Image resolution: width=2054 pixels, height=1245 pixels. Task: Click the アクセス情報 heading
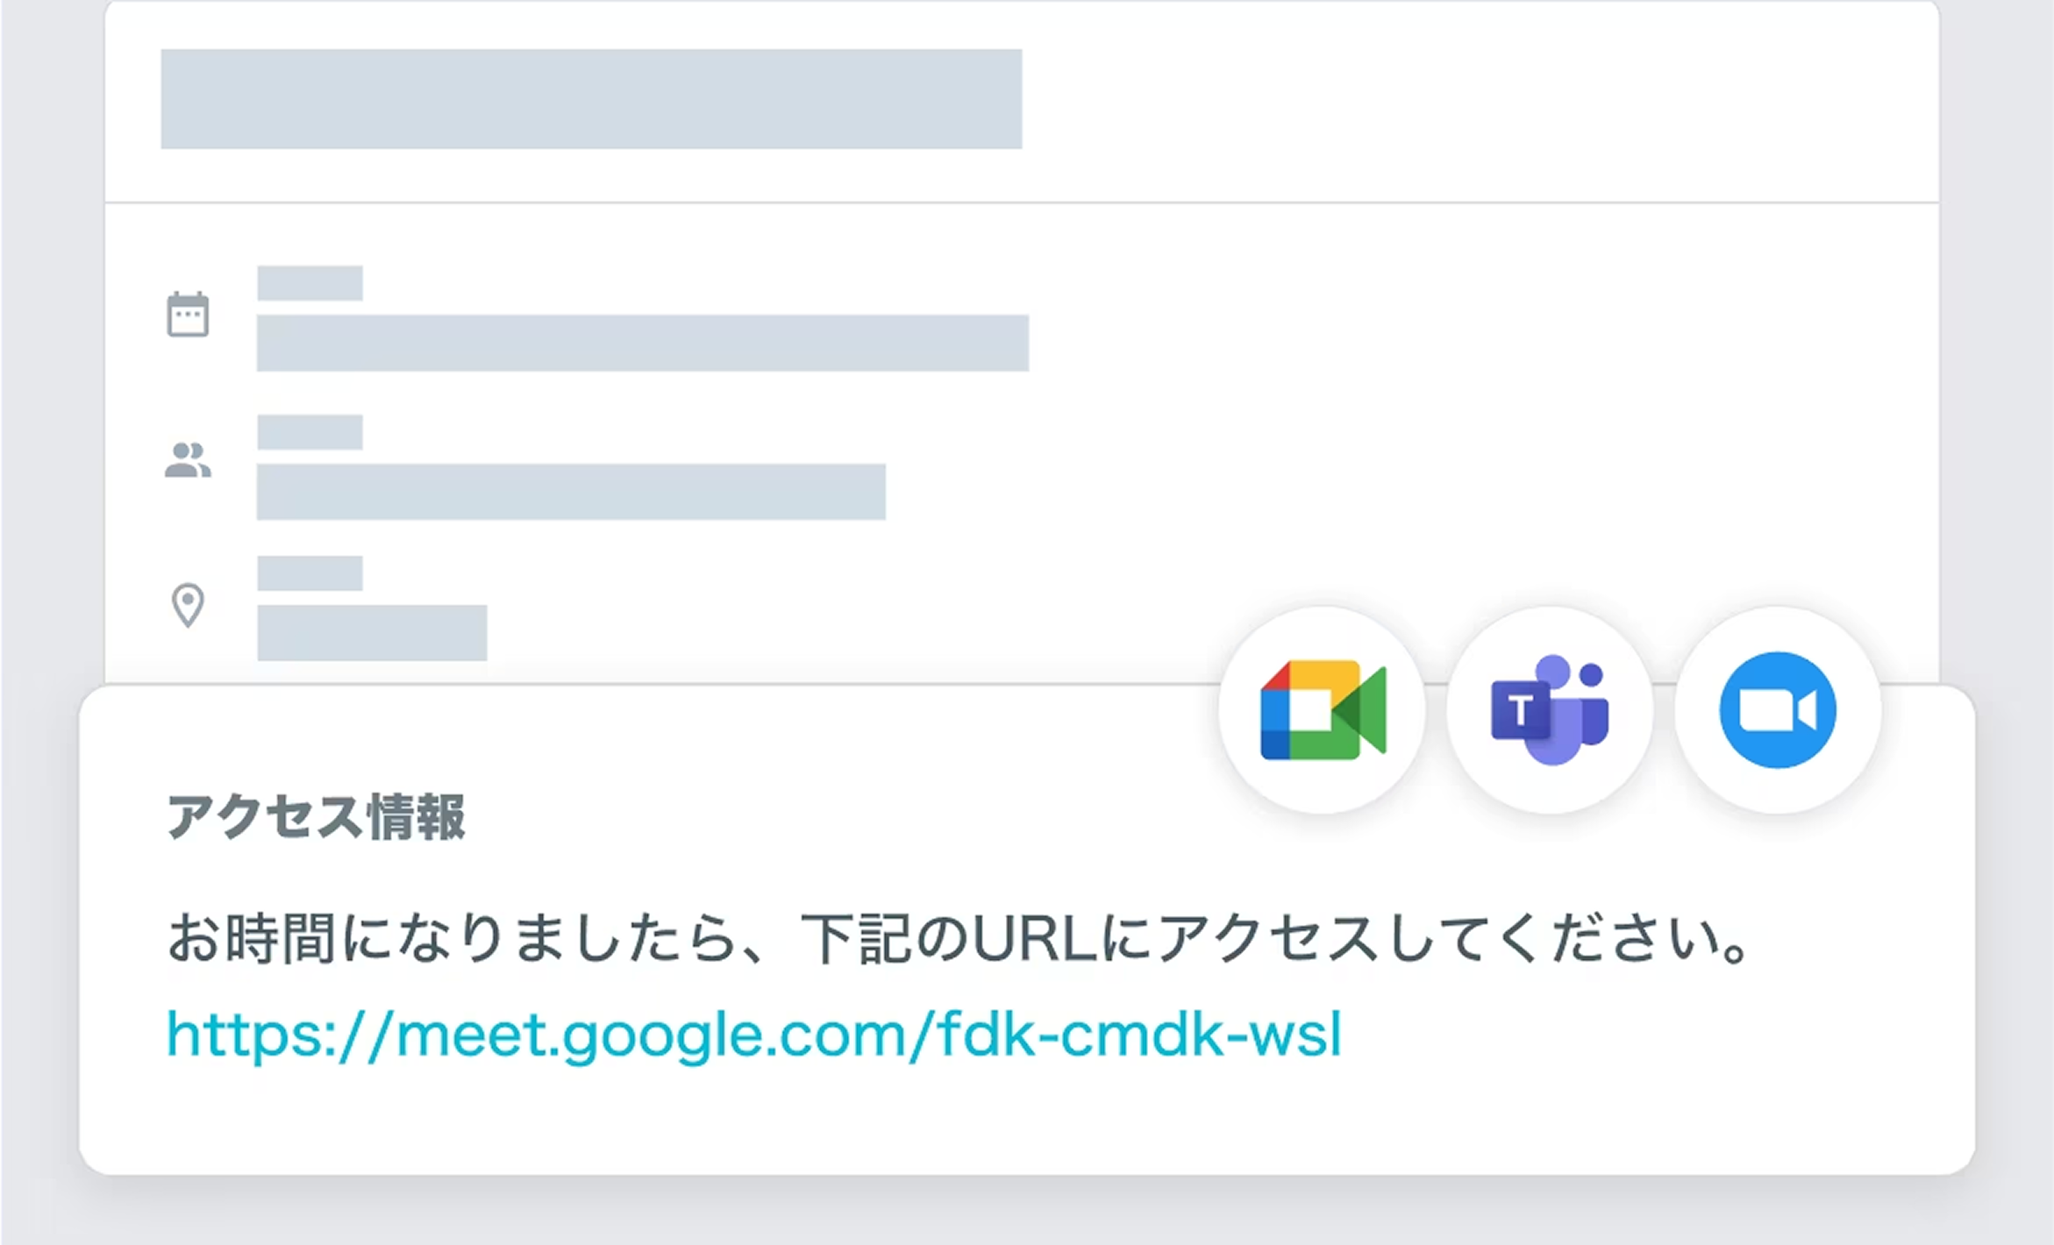pos(316,817)
